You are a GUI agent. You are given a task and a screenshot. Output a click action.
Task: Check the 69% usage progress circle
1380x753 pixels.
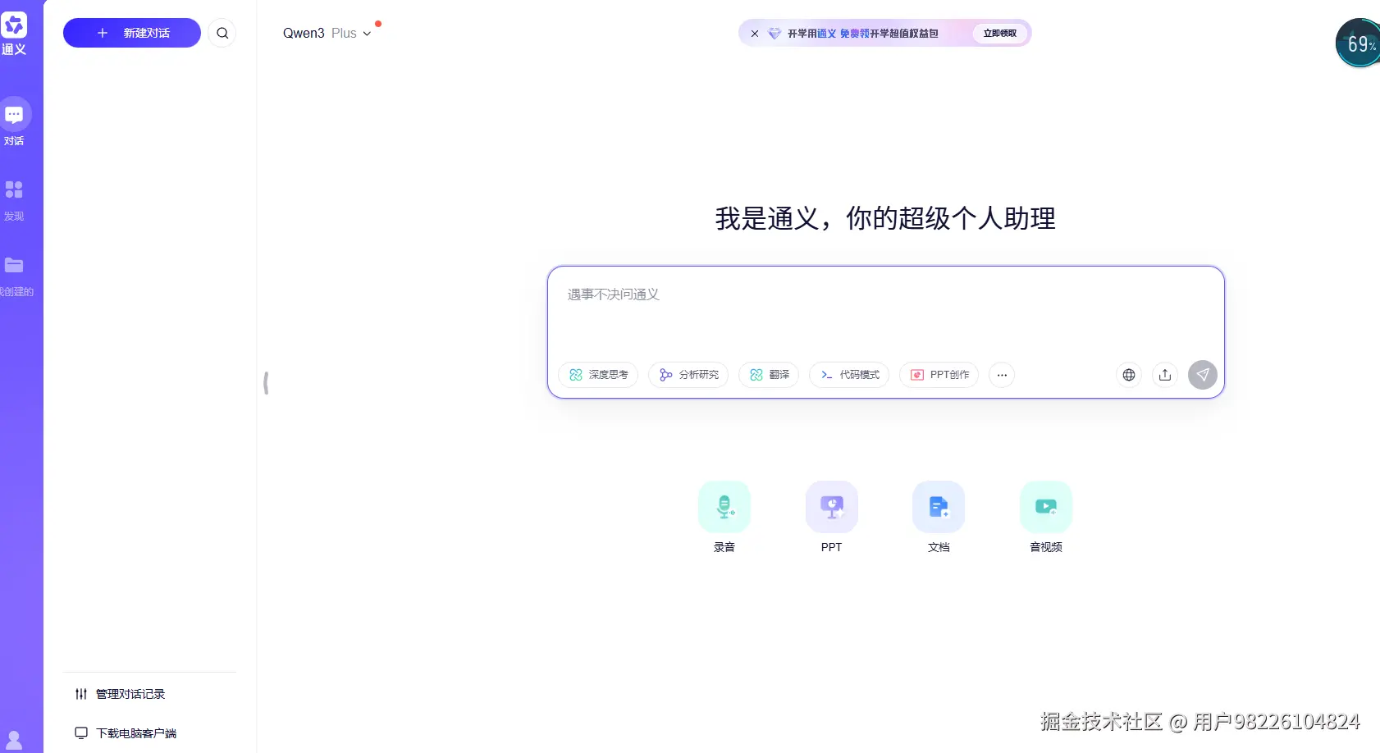[1359, 43]
